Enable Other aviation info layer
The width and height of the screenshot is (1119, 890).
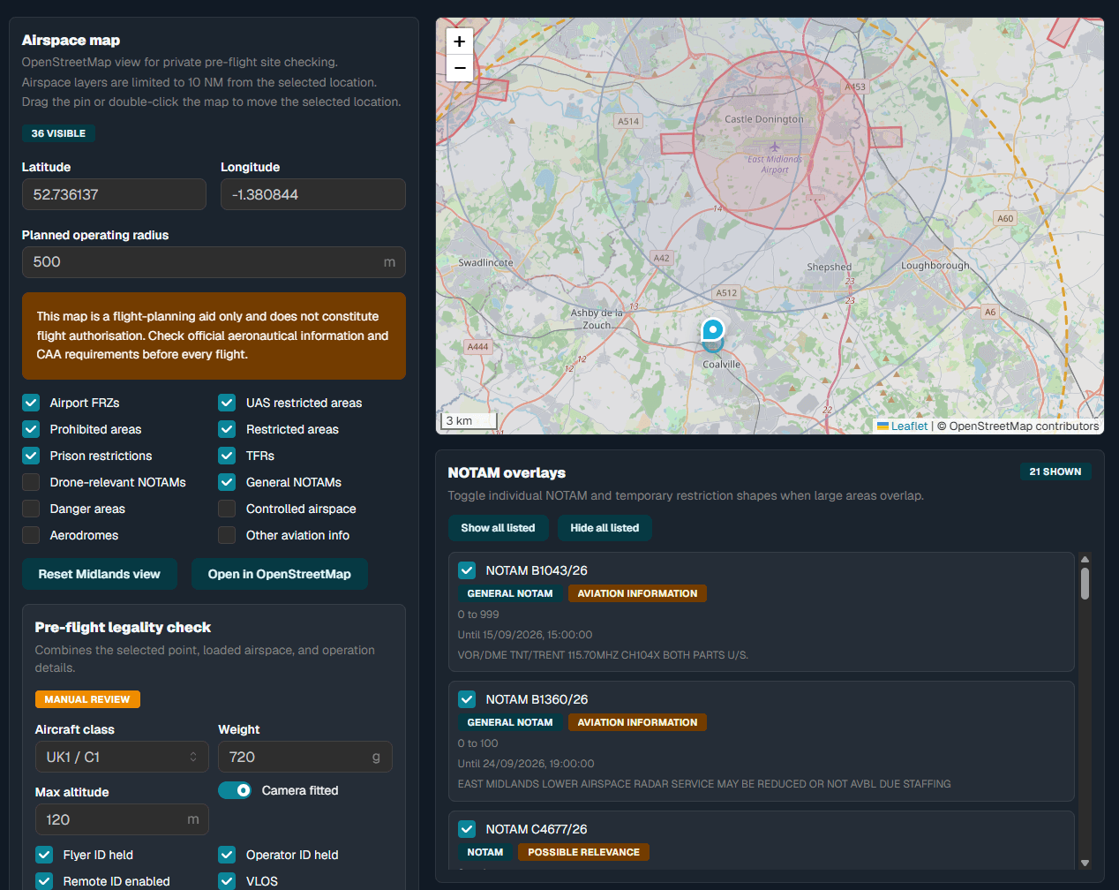227,535
